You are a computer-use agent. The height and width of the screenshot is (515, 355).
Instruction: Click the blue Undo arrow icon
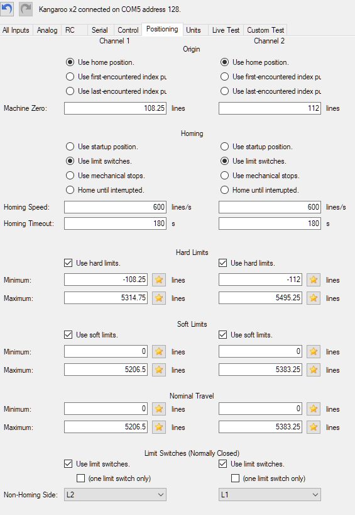click(x=6, y=9)
